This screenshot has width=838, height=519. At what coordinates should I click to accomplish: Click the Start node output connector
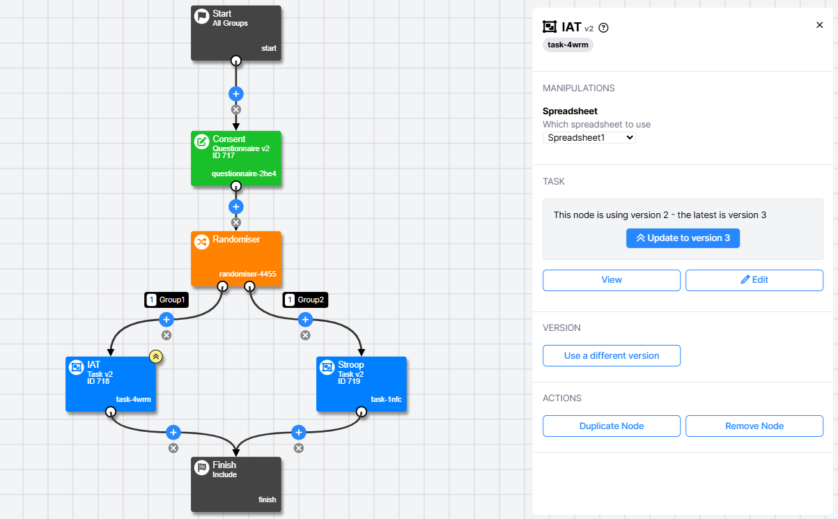pos(236,61)
